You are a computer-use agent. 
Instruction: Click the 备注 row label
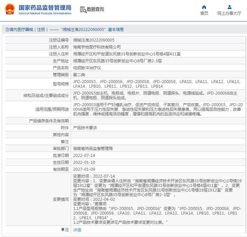[65, 141]
